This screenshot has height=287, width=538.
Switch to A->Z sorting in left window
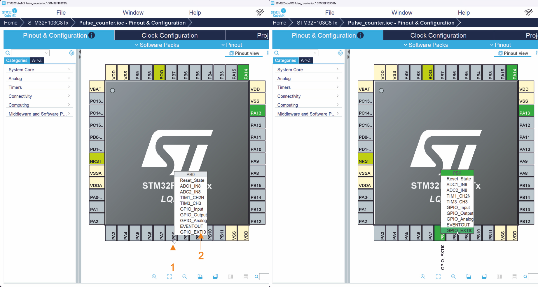[37, 60]
